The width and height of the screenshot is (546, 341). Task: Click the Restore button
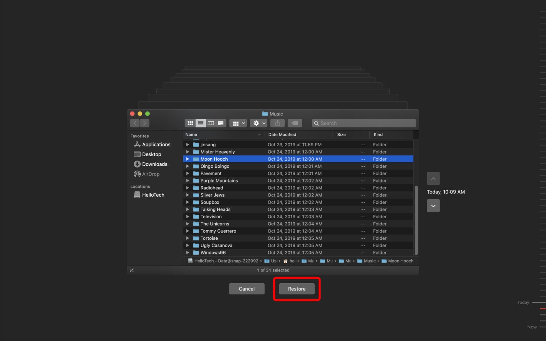tap(296, 288)
